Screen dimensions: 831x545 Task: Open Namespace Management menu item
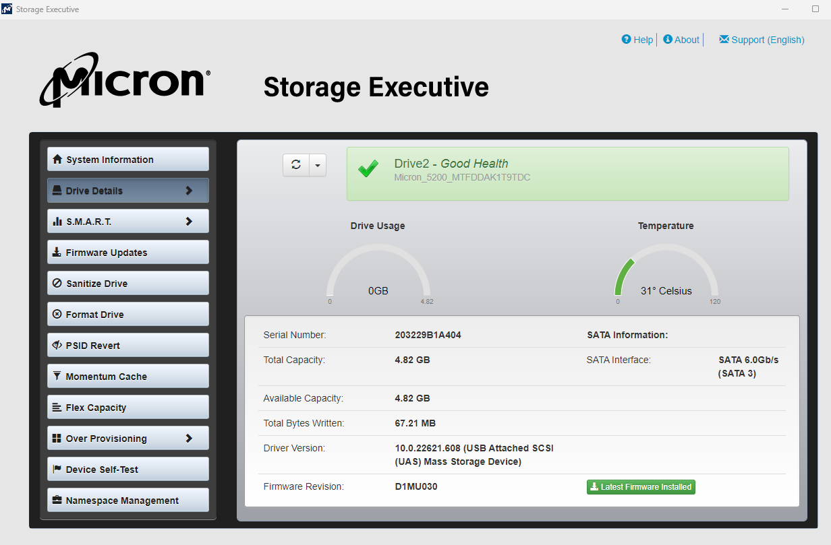(128, 500)
